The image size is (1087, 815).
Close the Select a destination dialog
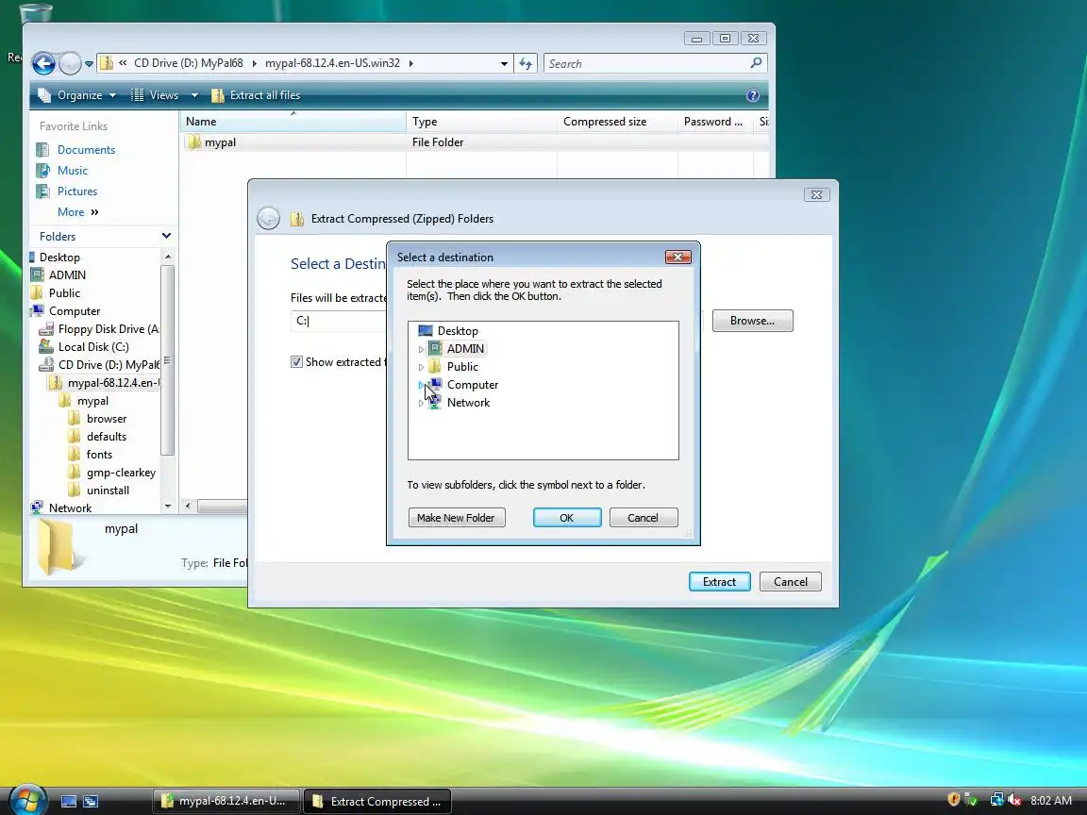point(678,258)
